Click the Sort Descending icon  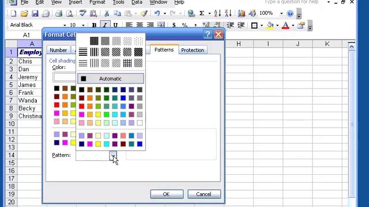(228, 13)
